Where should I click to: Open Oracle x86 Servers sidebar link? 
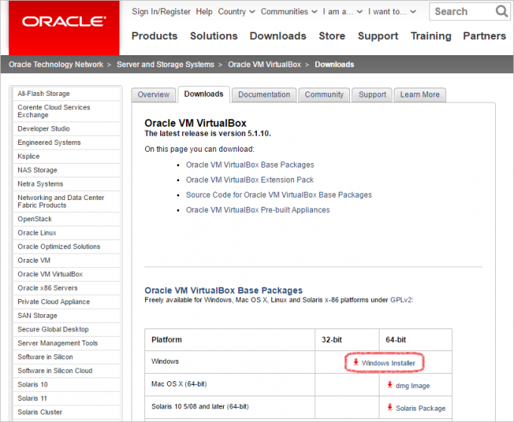tap(48, 288)
